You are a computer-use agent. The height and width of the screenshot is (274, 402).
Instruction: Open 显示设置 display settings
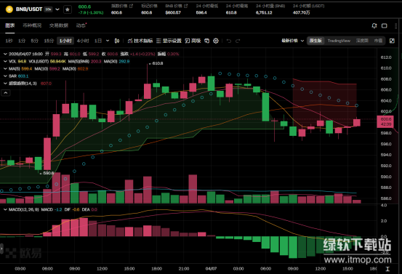(x=169, y=41)
